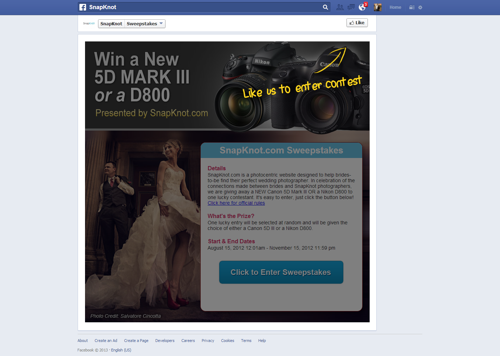Viewport: 500px width, 356px height.
Task: Click the 'Details' heading
Action: (217, 168)
